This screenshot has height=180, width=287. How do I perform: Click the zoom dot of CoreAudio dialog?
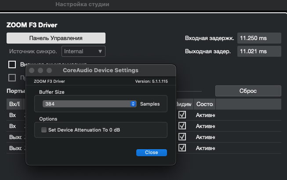49,70
